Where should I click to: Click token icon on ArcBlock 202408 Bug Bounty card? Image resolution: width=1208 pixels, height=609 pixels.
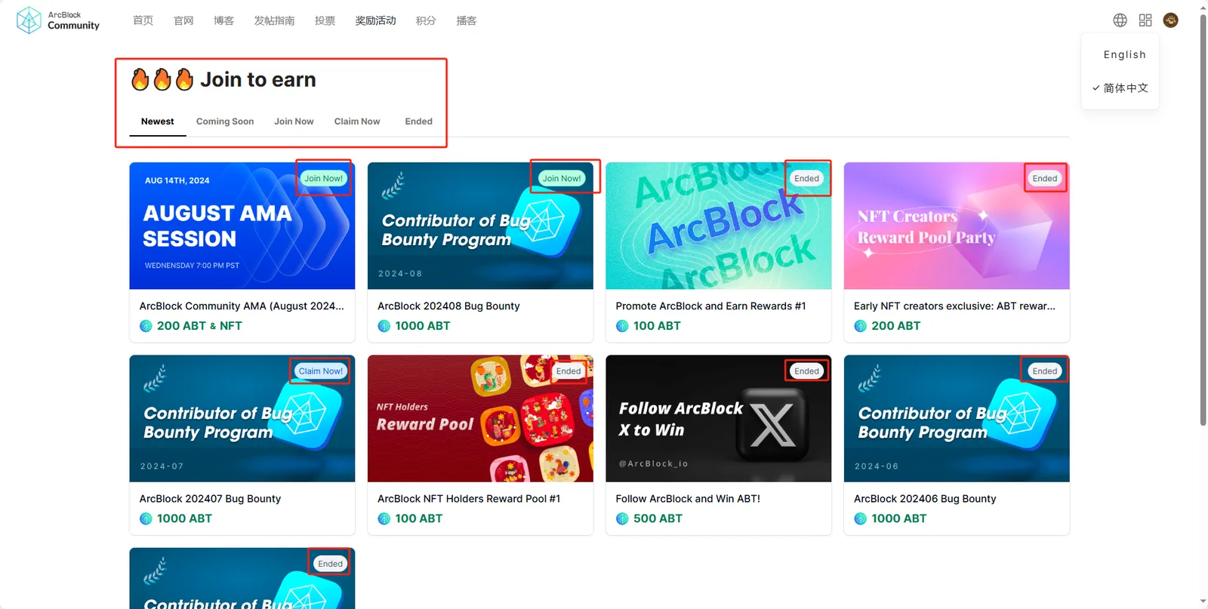[x=384, y=326]
